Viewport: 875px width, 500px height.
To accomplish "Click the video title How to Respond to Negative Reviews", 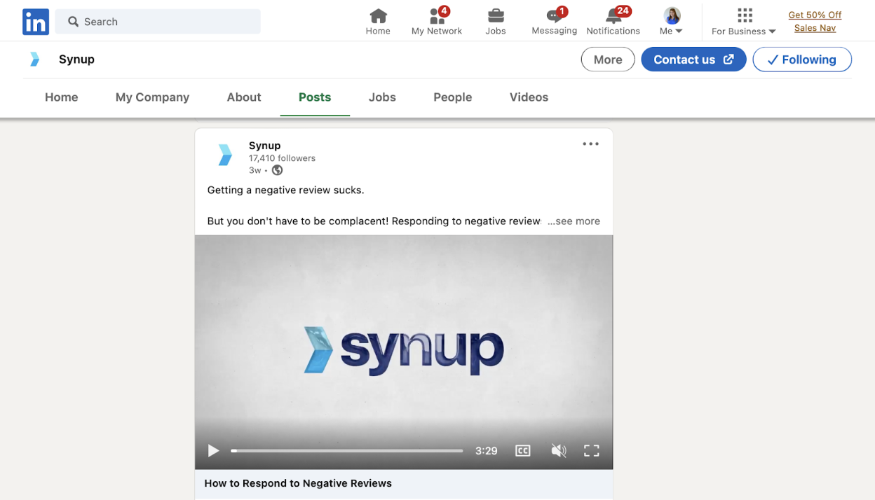I will coord(298,483).
